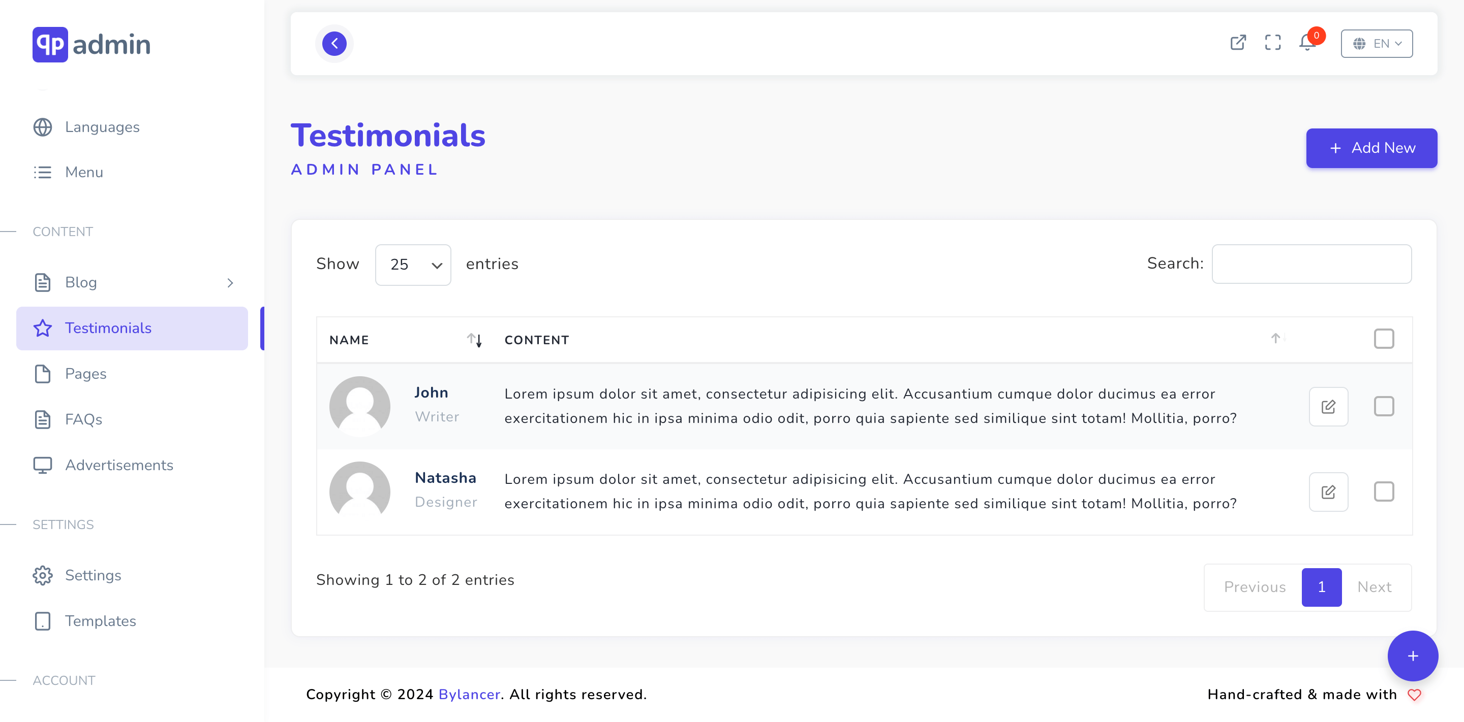The width and height of the screenshot is (1464, 722).
Task: Click the floating plus button
Action: point(1412,655)
